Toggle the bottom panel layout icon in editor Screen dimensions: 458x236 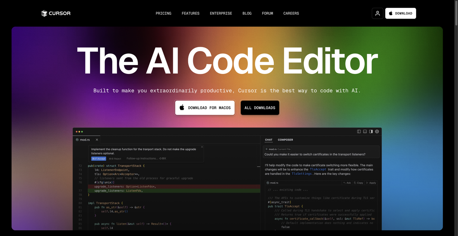point(365,131)
